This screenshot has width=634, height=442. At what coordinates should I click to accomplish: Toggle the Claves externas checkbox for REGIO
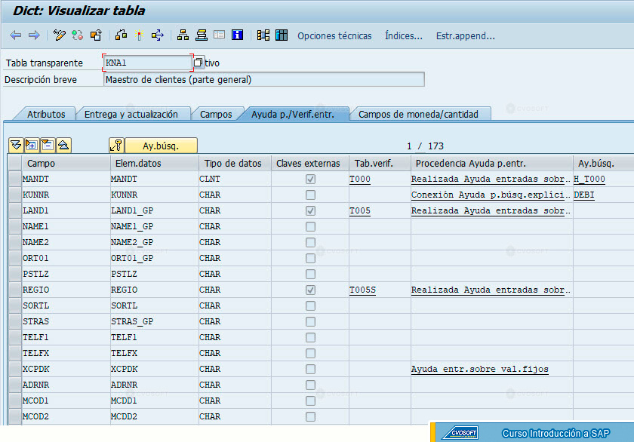[310, 290]
